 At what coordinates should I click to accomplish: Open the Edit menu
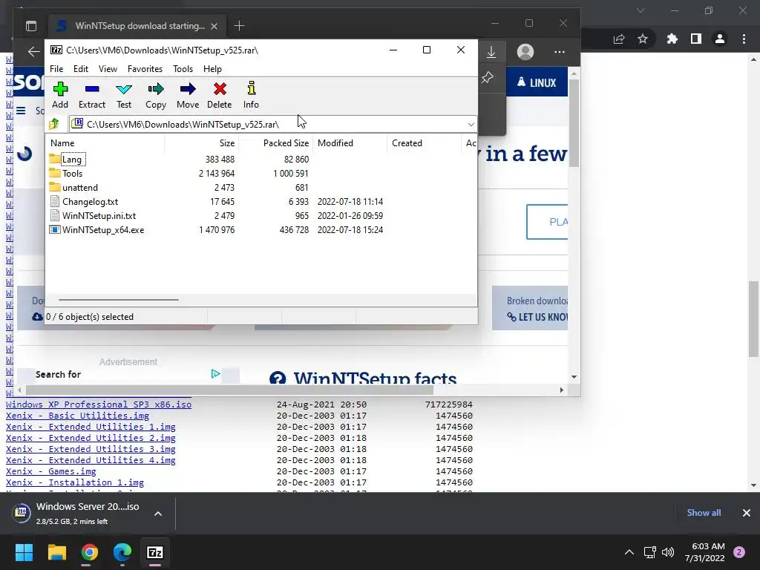80,69
